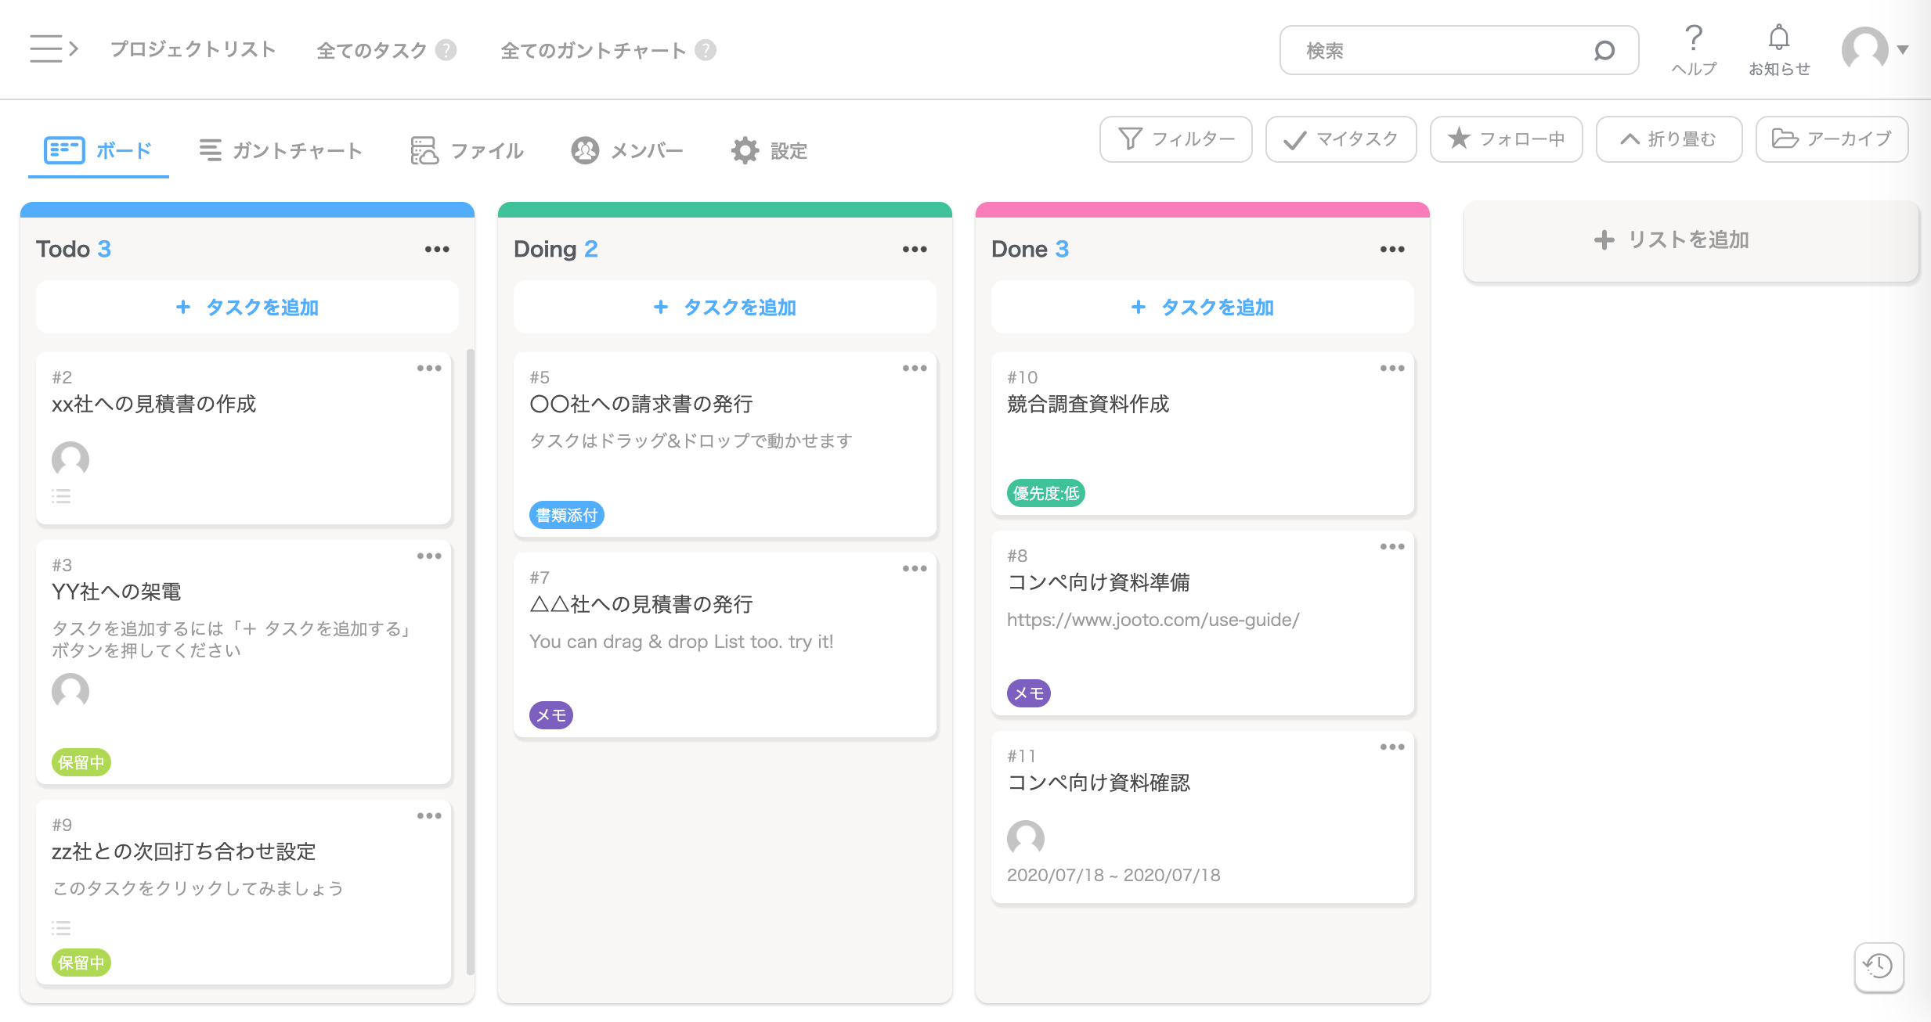Image resolution: width=1931 pixels, height=1022 pixels.
Task: Click the help question mark icon
Action: [1694, 38]
